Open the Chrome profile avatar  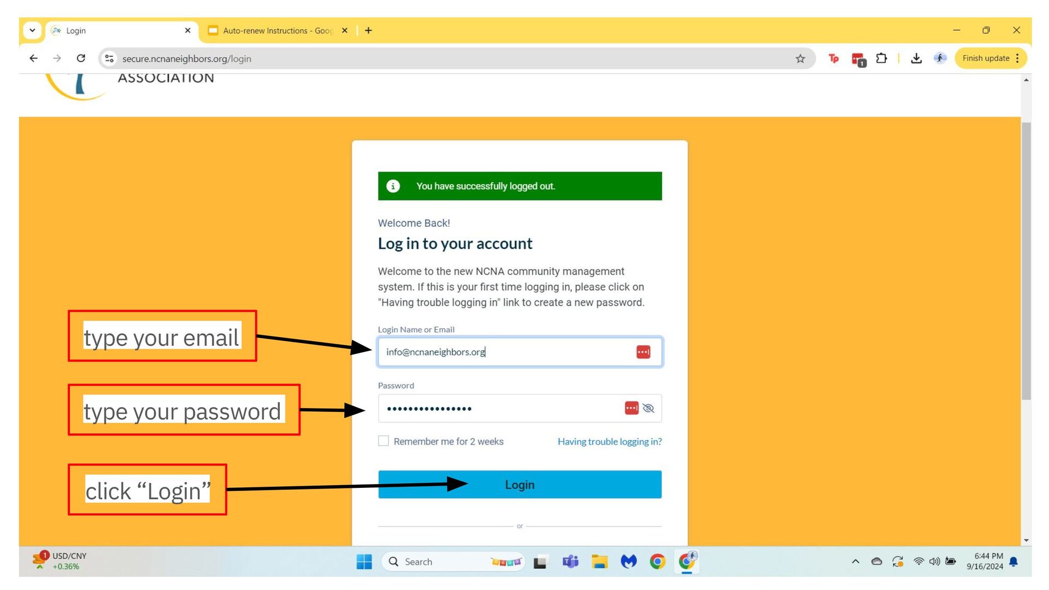coord(940,58)
